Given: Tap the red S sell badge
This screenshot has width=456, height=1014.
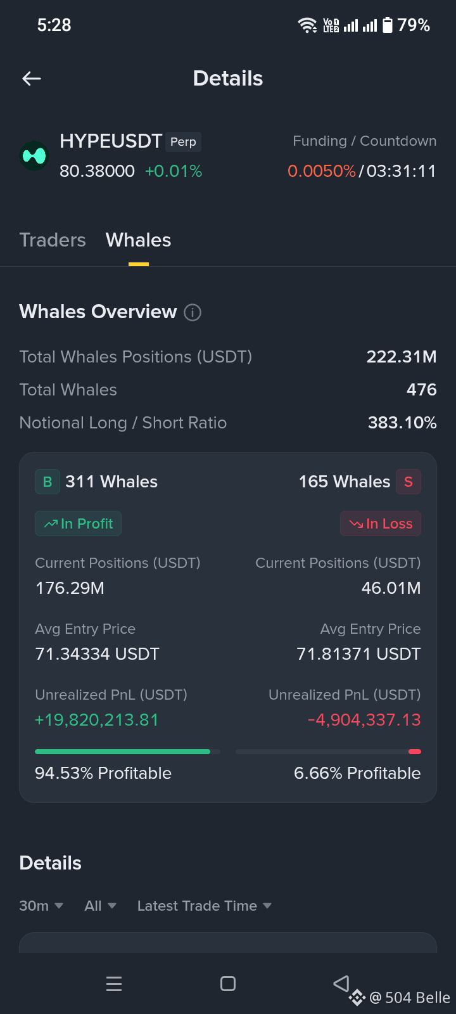Looking at the screenshot, I should pos(408,482).
